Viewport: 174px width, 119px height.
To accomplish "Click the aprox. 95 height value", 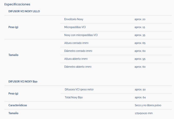I will point(140,59).
